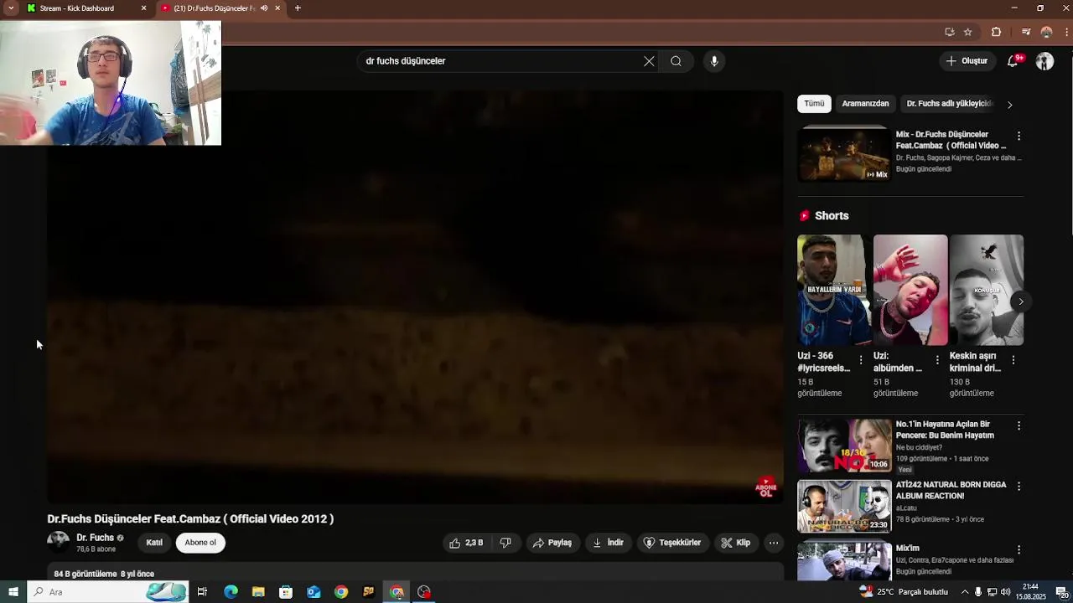This screenshot has height=603, width=1073.
Task: Close the YouTube Dr.Fuchs tab
Action: click(277, 8)
